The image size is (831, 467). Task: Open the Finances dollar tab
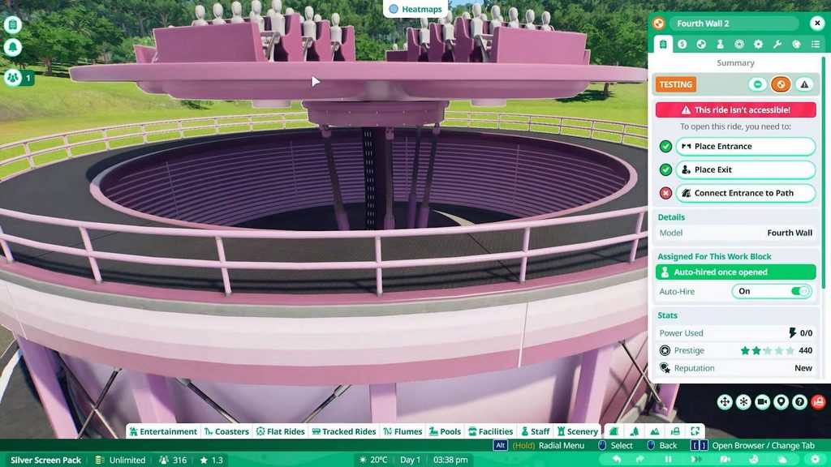coord(682,45)
